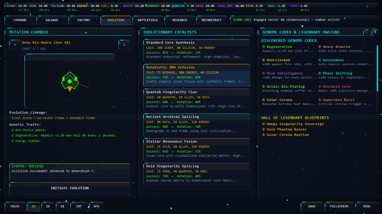Click the Regenerative icon under Genetic Traits
Viewport: 382px width, 214px height.
pos(13,136)
